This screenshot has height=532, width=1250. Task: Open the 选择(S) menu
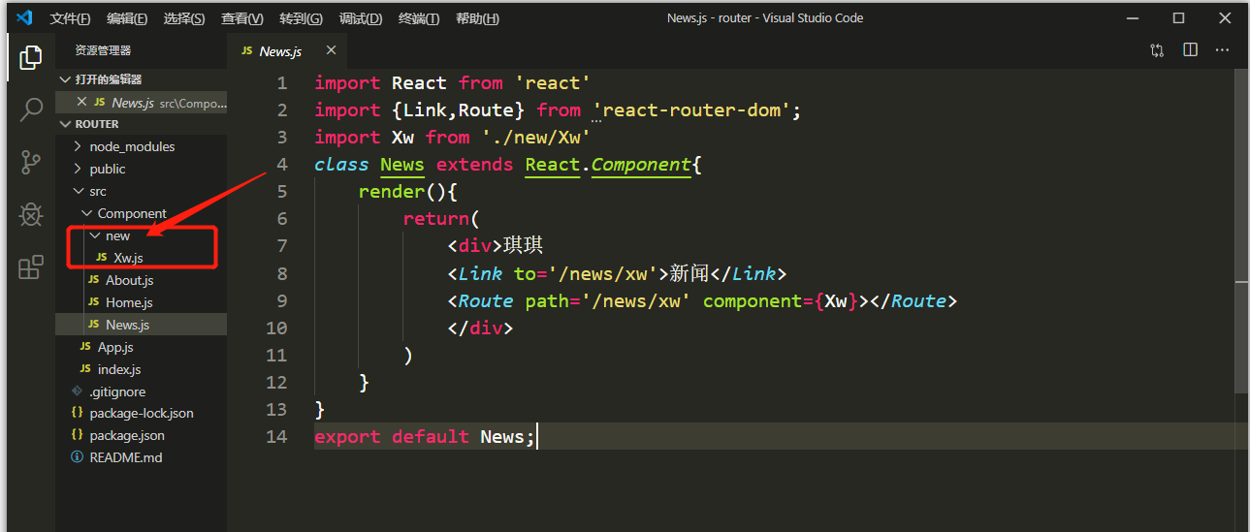tap(184, 18)
